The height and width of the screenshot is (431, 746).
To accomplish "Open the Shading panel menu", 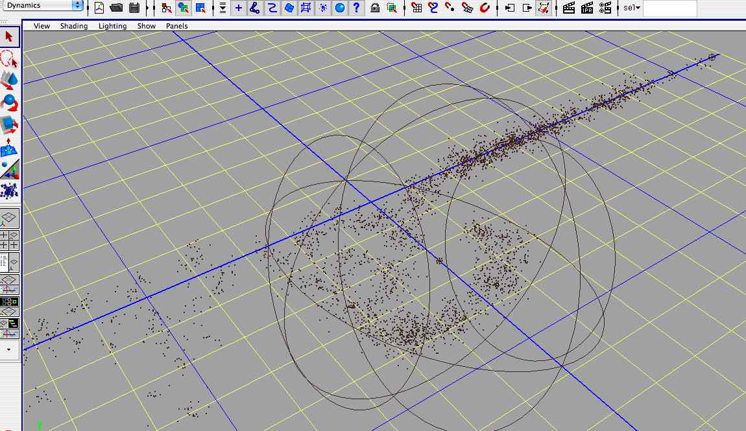I will click(x=74, y=26).
